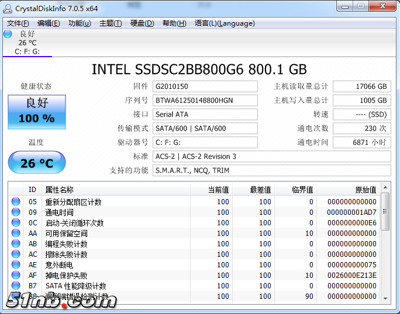400x314 pixels.
Task: Click the power on count 230 次
Action: point(362,128)
